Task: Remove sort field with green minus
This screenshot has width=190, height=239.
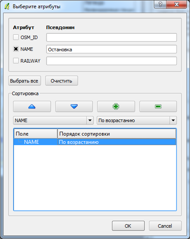Action: pyautogui.click(x=158, y=106)
